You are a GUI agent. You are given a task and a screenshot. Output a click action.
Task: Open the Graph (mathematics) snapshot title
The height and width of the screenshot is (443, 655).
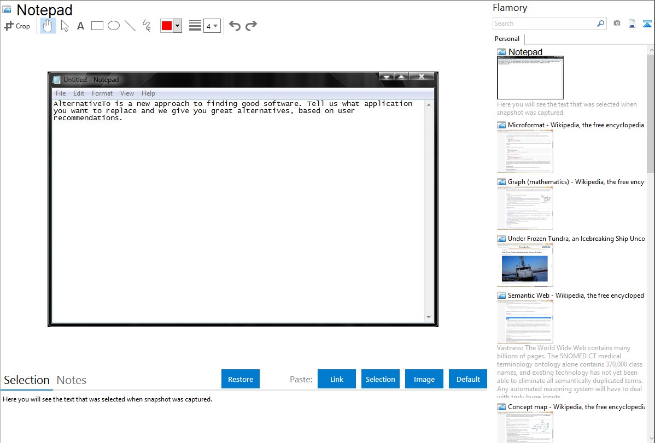tap(576, 182)
